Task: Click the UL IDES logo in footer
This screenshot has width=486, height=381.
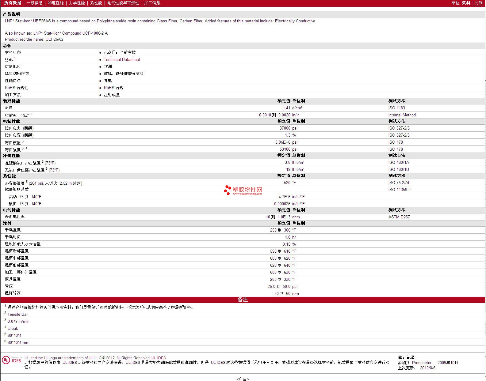Action: coord(12,360)
